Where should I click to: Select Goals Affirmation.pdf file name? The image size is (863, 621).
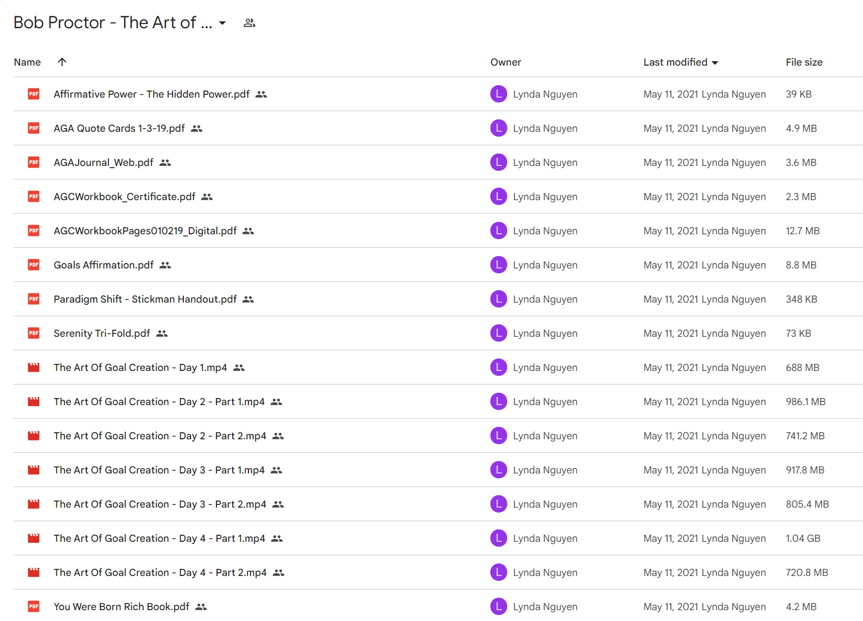pos(104,265)
